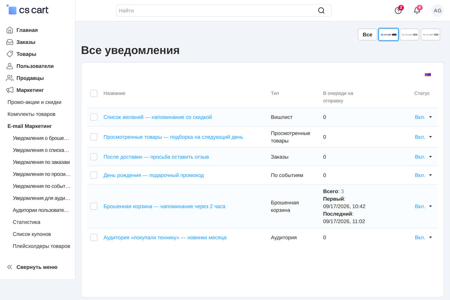450x300 pixels.
Task: Open the notifications bell
Action: click(417, 10)
